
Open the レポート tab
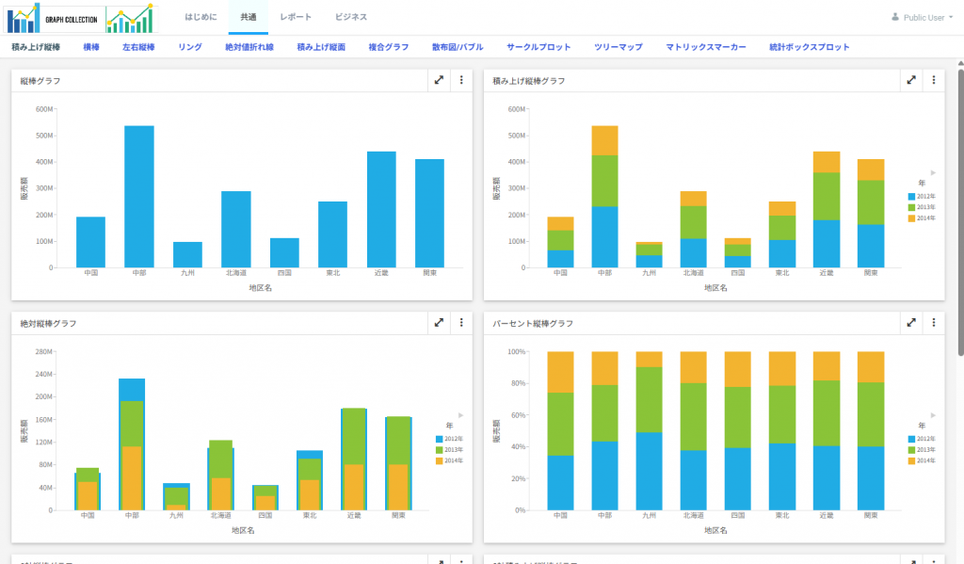pos(296,17)
